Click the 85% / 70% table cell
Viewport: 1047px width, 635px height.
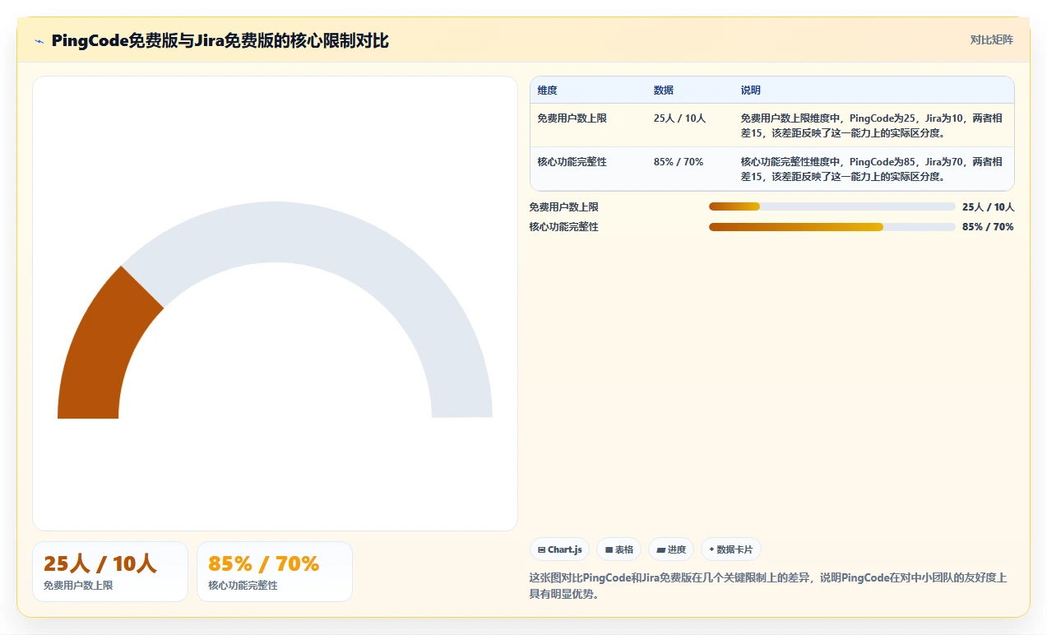[x=679, y=162]
